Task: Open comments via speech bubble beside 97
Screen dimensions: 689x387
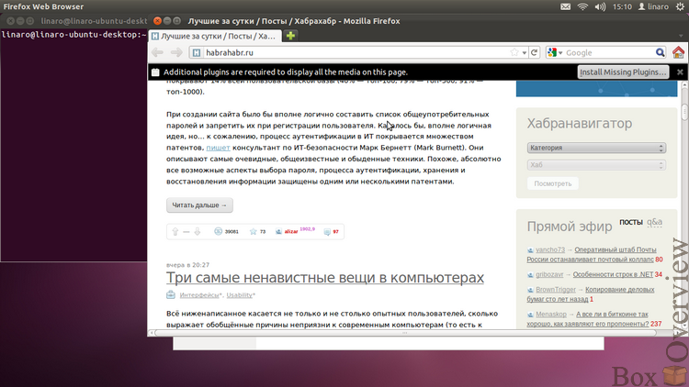Action: (327, 232)
